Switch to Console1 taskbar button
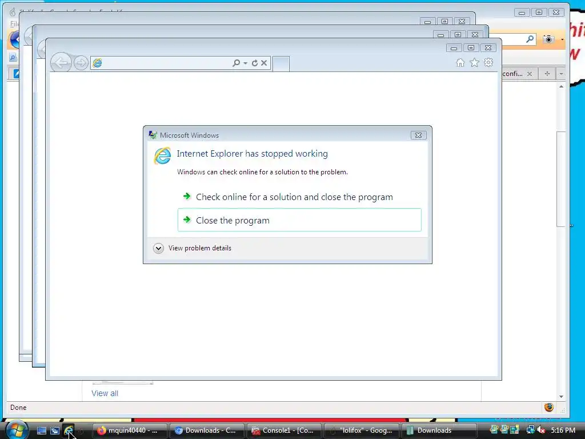This screenshot has height=439, width=585. tap(285, 430)
